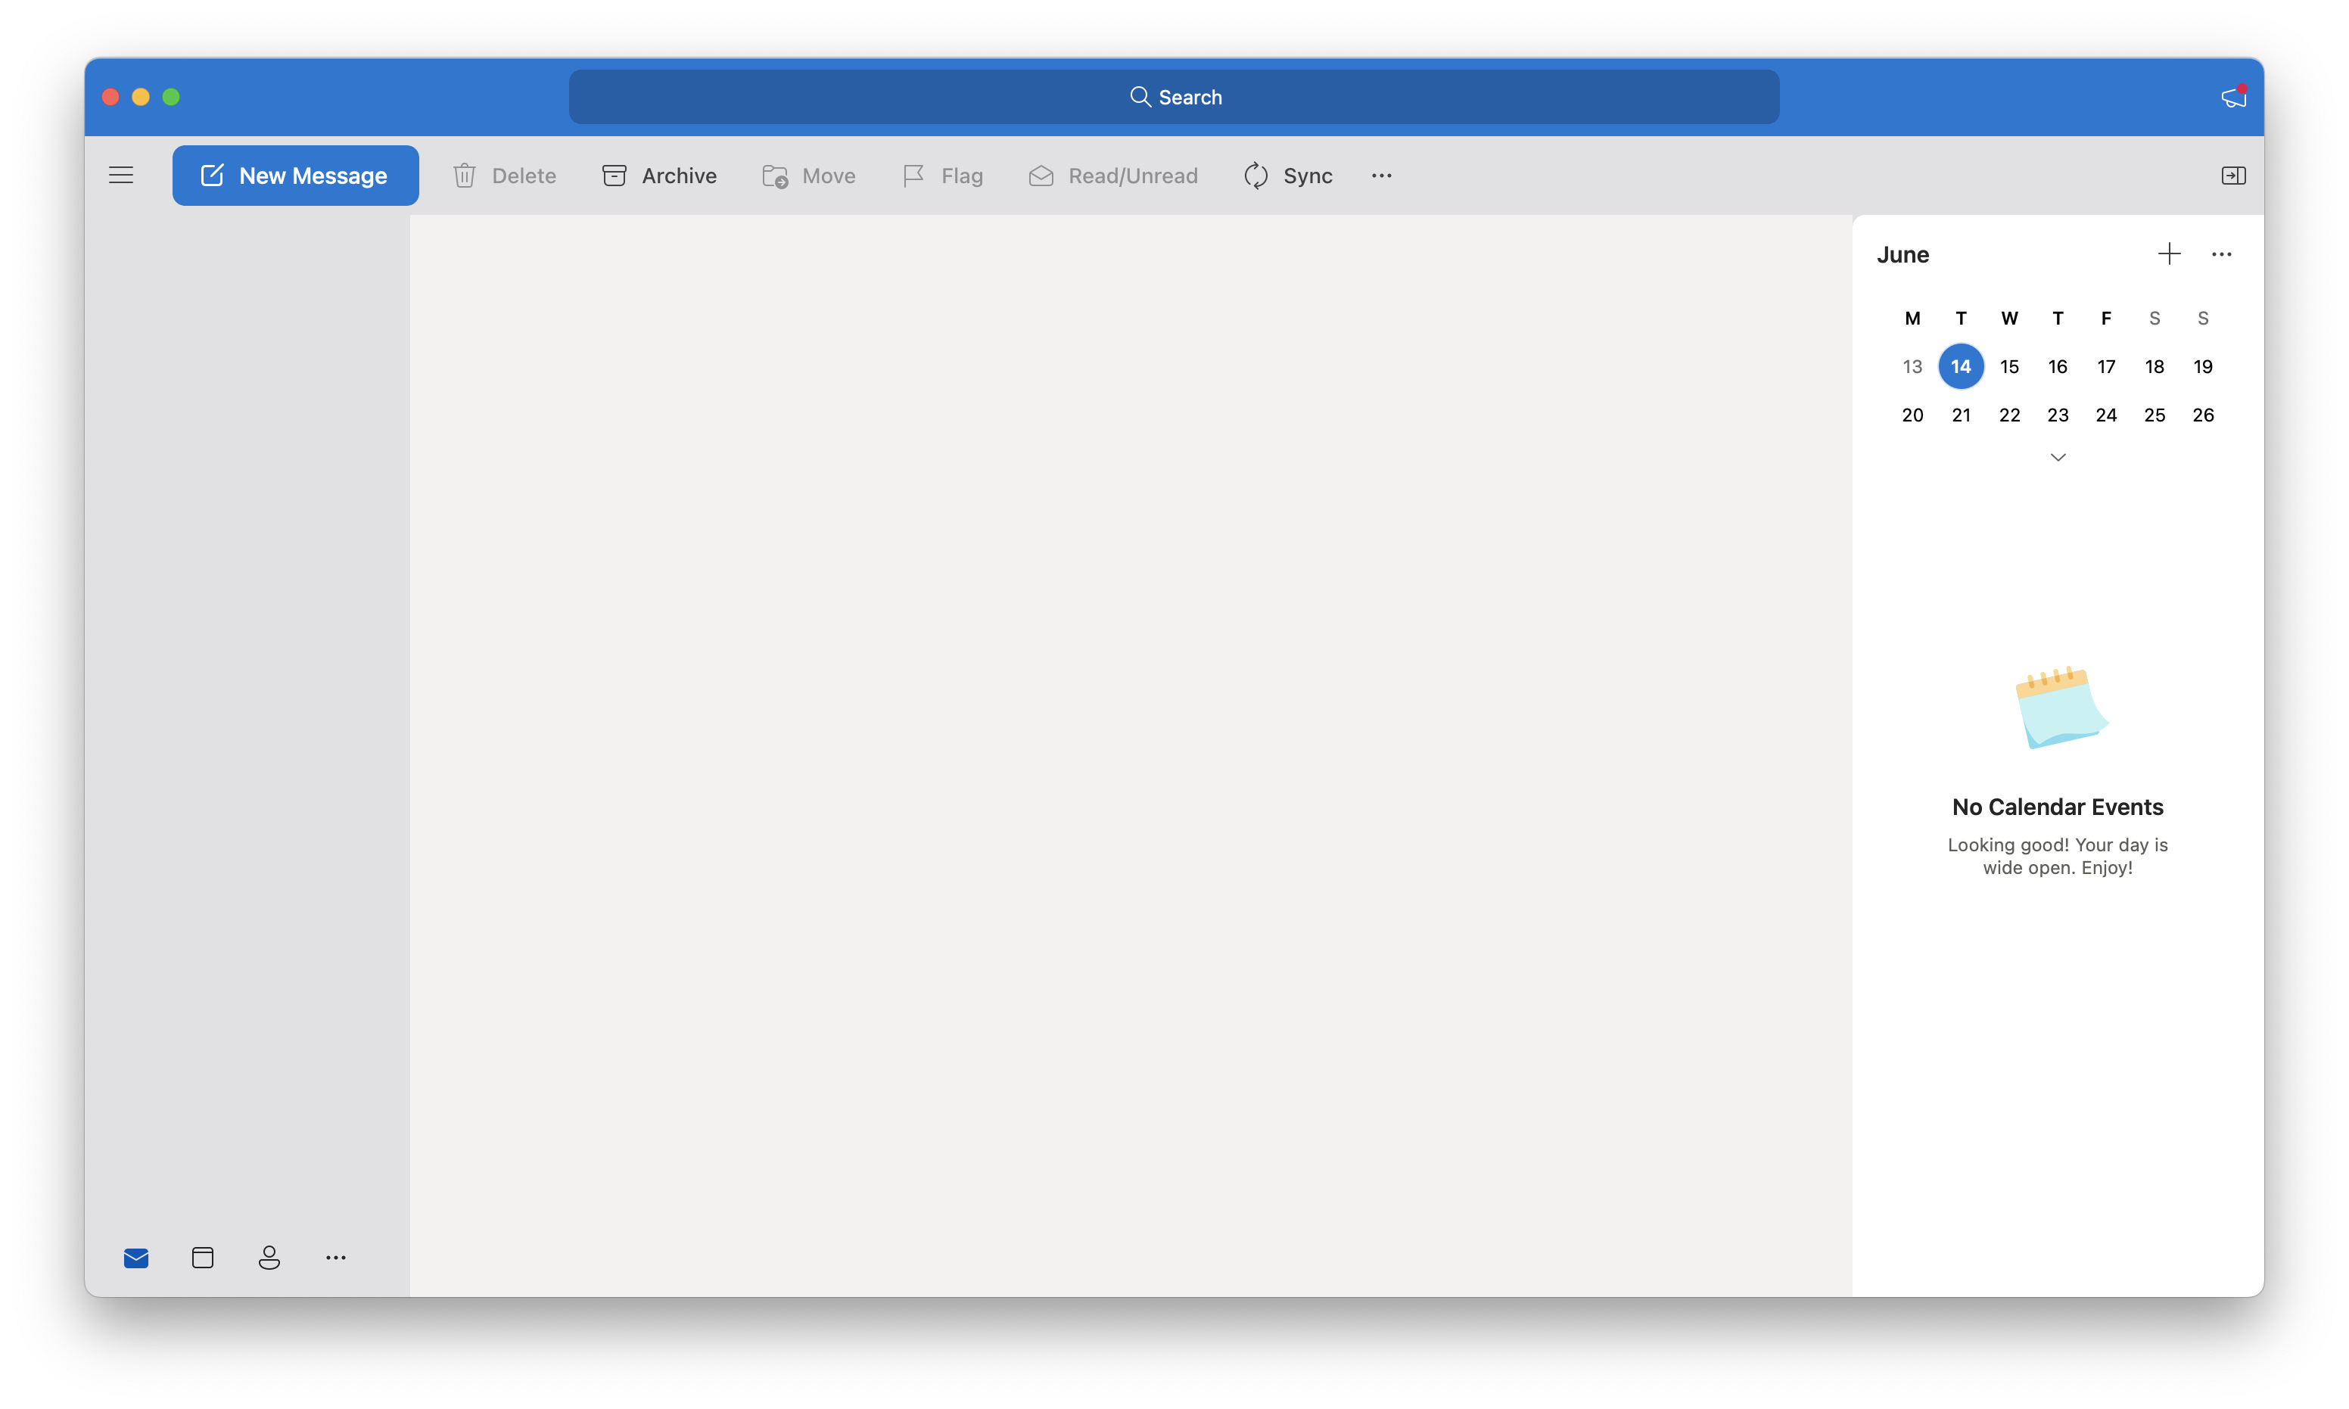
Task: Open more navigation options at bottom
Action: pos(336,1258)
